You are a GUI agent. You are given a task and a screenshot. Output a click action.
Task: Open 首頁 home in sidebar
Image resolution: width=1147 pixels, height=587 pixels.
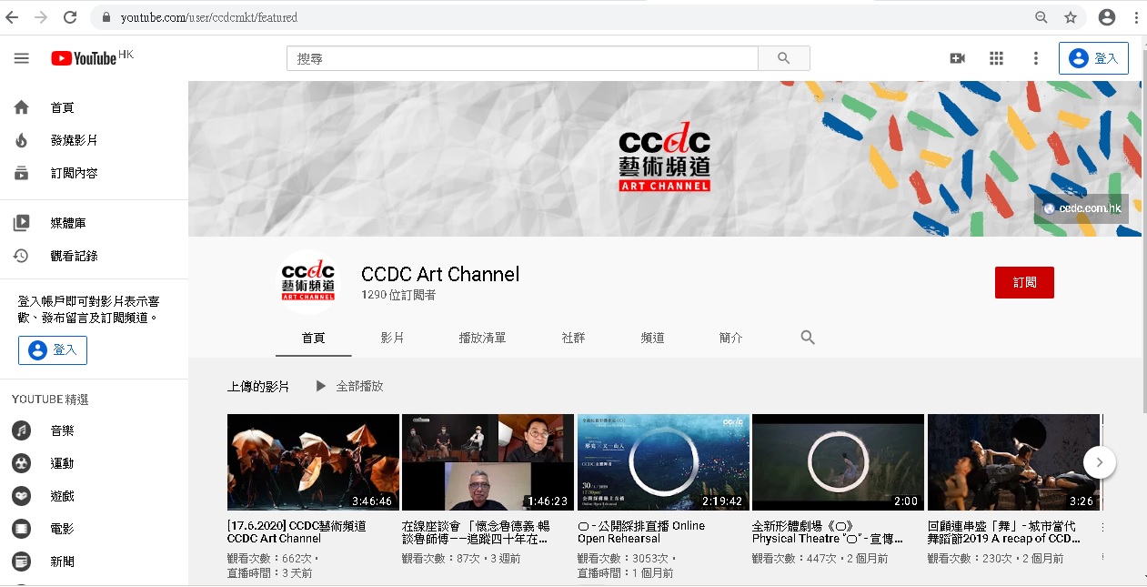(94, 107)
